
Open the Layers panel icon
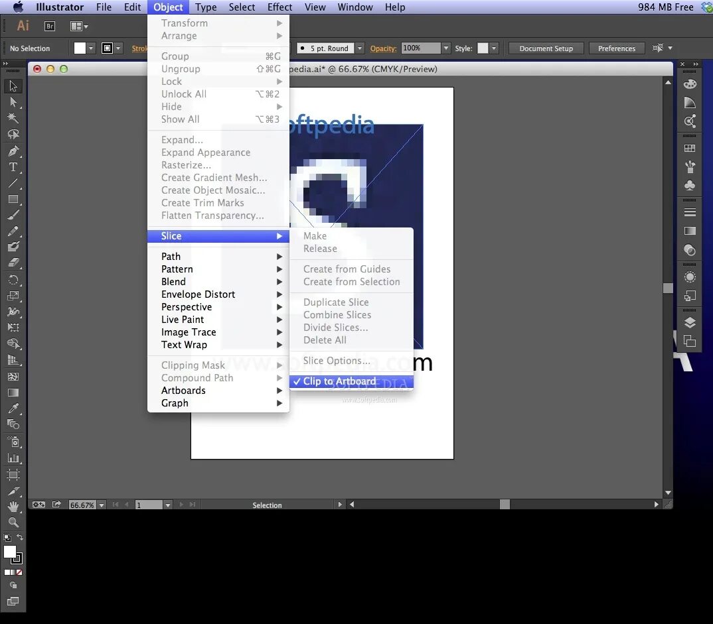pyautogui.click(x=690, y=322)
